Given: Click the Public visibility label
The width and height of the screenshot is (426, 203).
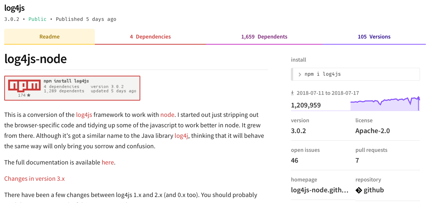Looking at the screenshot, I should pyautogui.click(x=37, y=19).
